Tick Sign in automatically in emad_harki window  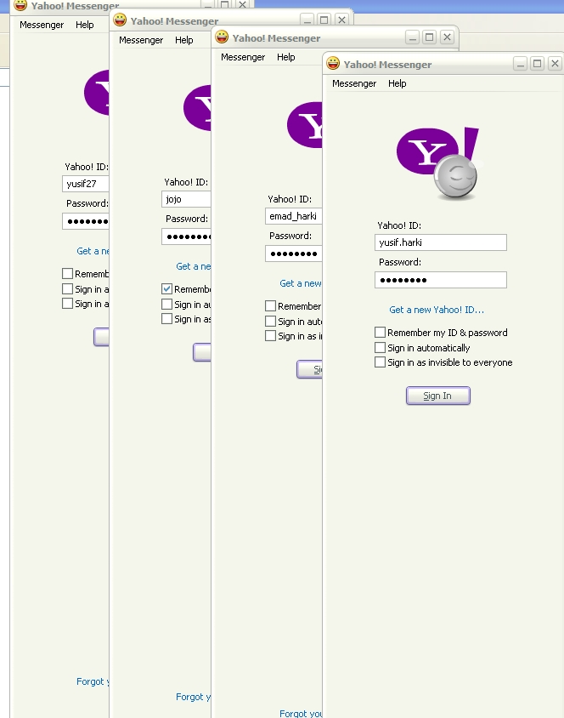point(271,322)
